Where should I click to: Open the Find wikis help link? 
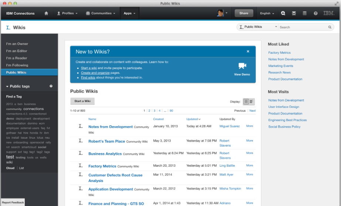(x=88, y=78)
